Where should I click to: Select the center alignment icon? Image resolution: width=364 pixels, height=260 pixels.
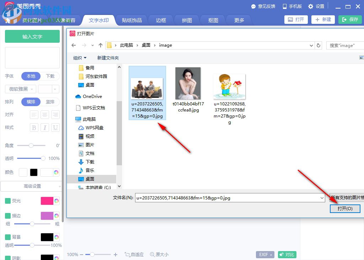(x=44, y=115)
